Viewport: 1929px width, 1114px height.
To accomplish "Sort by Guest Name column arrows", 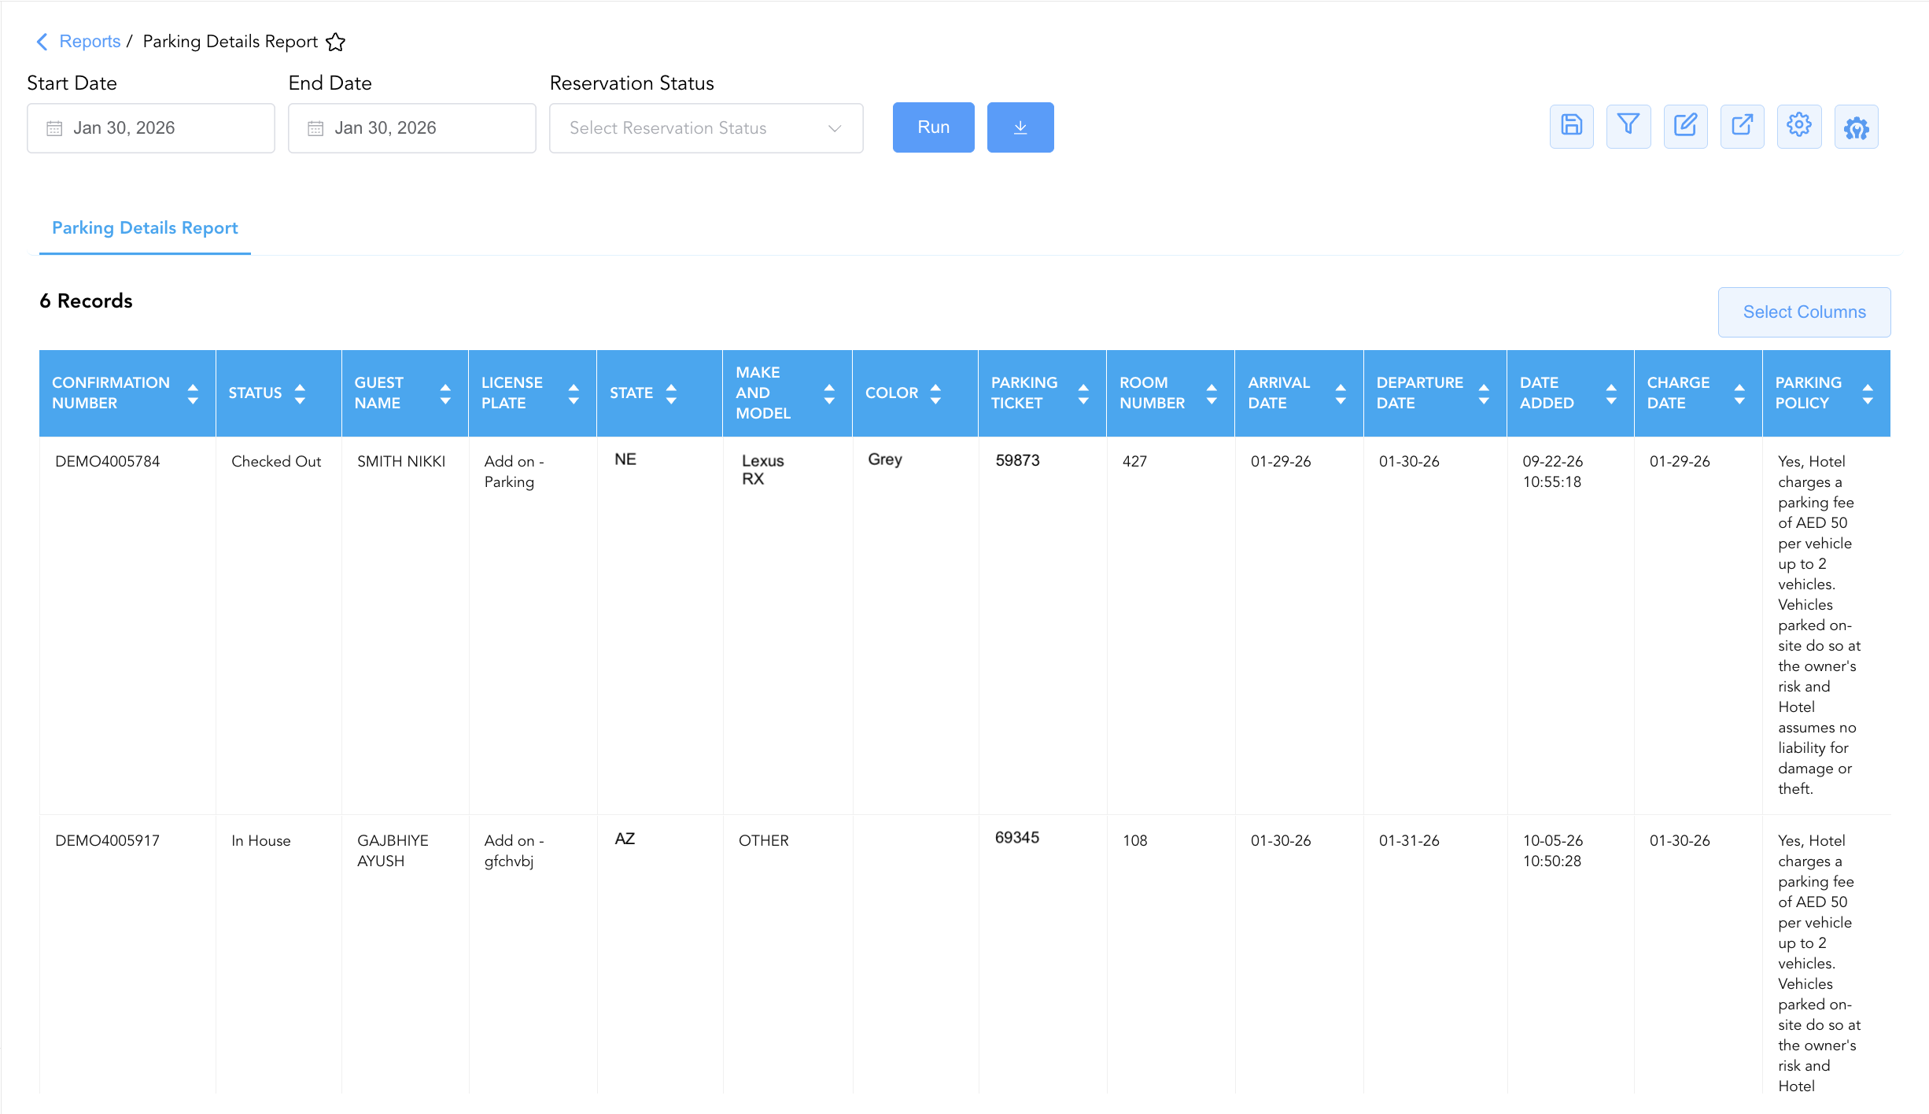I will 445,393.
